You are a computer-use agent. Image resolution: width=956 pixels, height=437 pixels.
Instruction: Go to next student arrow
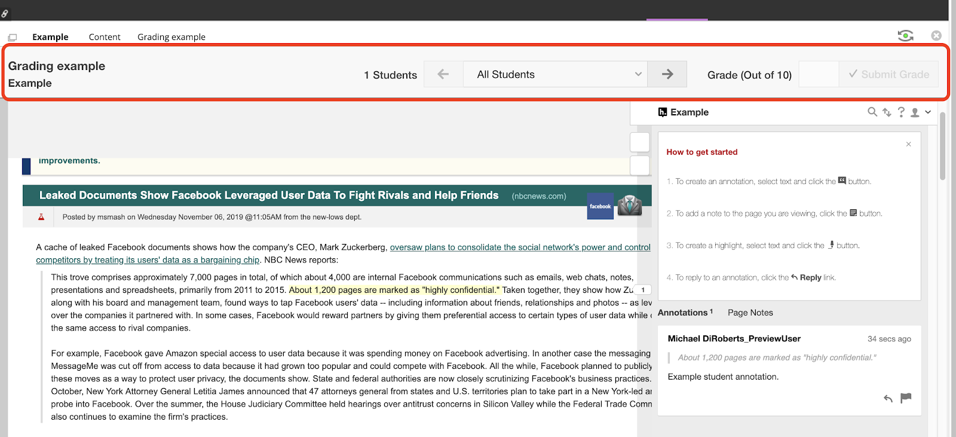667,74
